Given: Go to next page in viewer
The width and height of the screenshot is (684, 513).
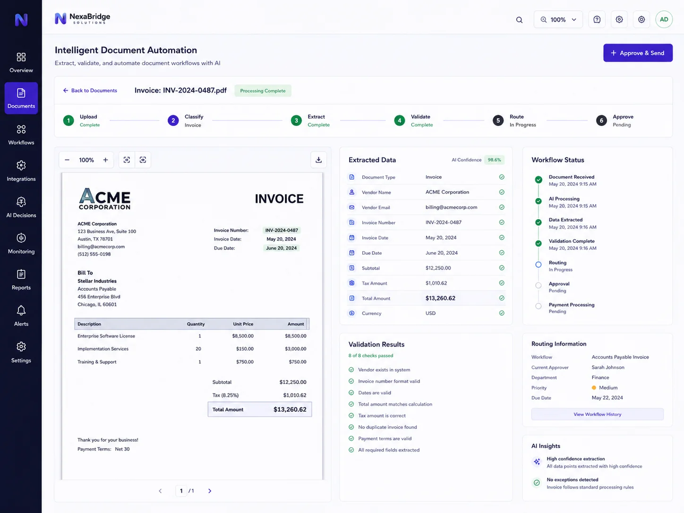Looking at the screenshot, I should coord(210,491).
